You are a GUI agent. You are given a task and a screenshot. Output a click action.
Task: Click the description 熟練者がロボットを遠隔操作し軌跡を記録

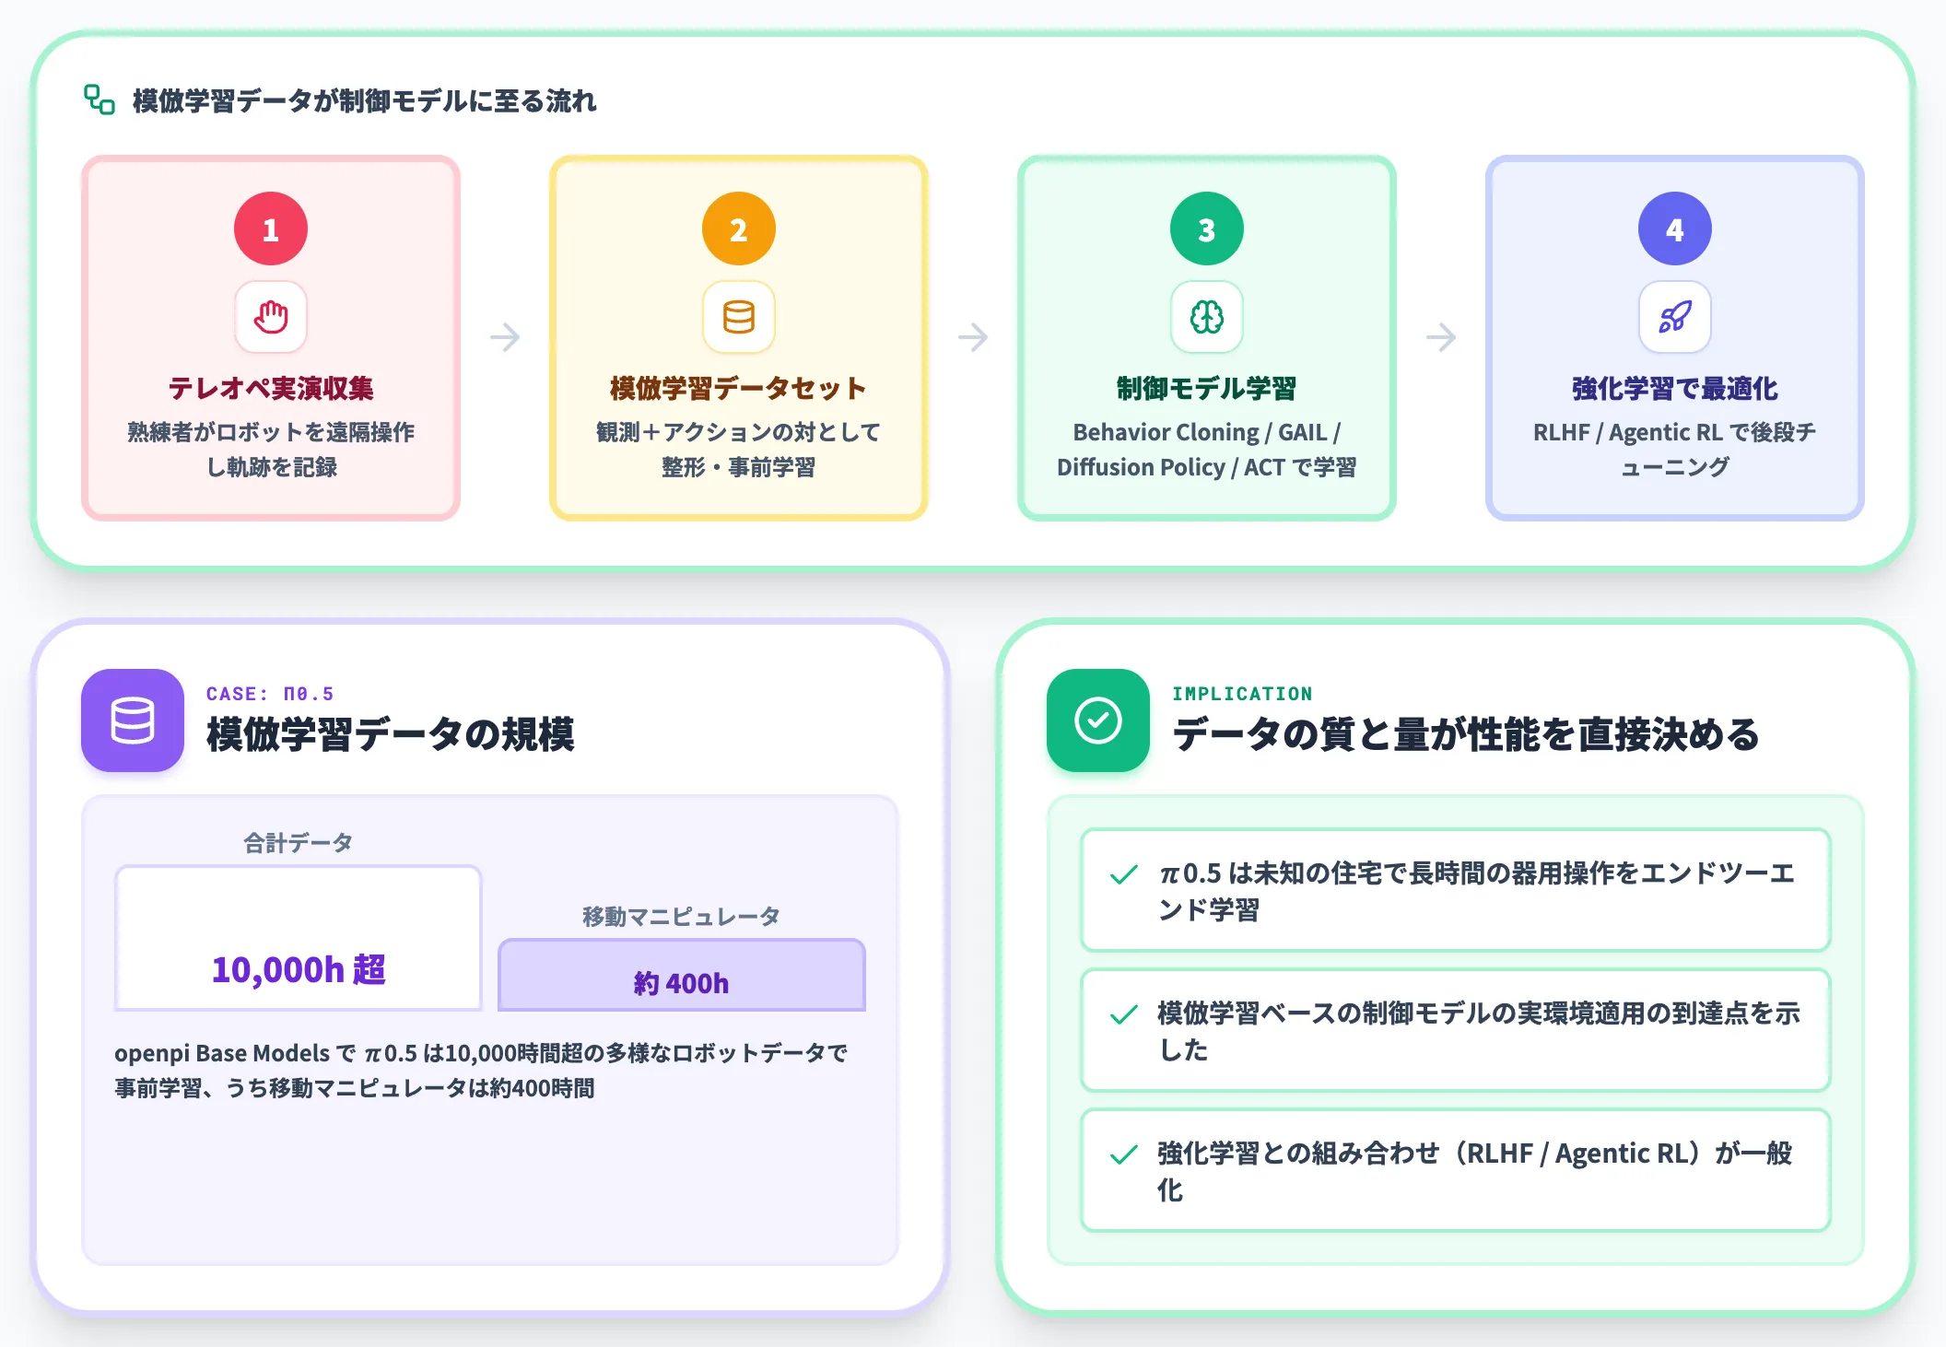271,450
